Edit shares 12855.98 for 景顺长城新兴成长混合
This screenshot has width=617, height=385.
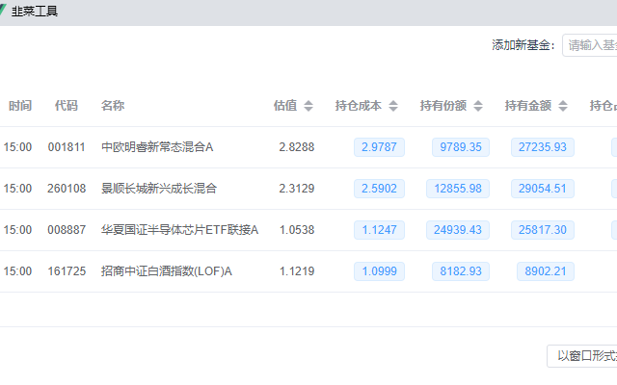(458, 189)
